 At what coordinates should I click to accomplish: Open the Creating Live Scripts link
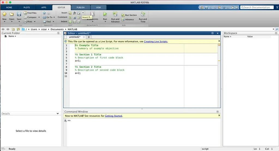[x=156, y=41]
